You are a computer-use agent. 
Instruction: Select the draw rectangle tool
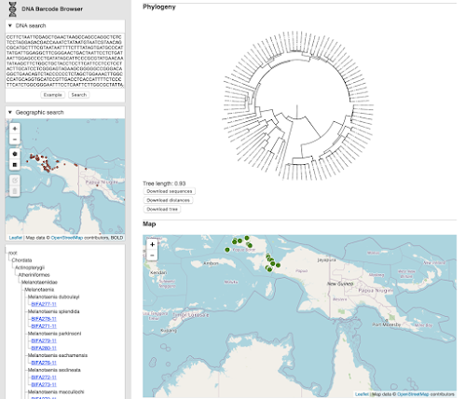click(x=15, y=164)
